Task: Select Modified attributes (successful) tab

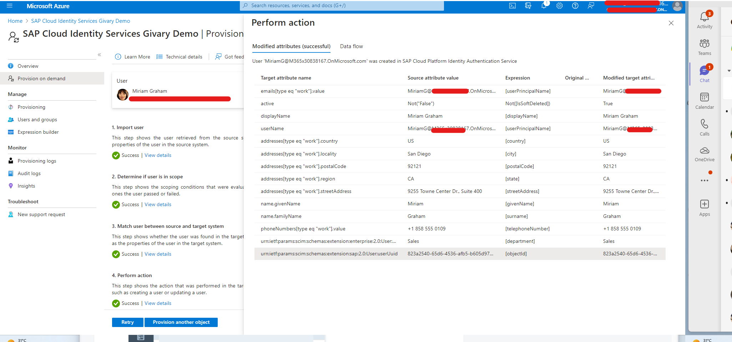Action: point(291,46)
